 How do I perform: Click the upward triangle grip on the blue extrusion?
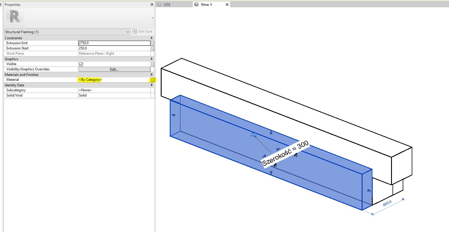coord(271,132)
